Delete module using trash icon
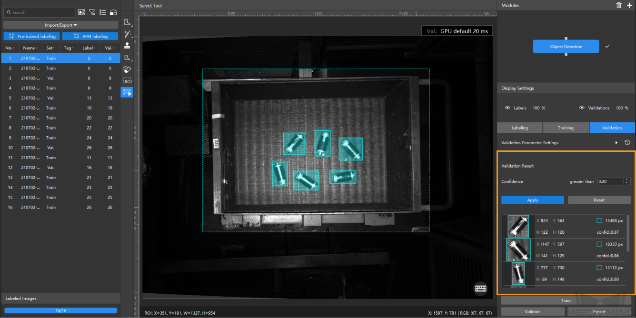Screen dimensions: 636x318 click(x=619, y=5)
